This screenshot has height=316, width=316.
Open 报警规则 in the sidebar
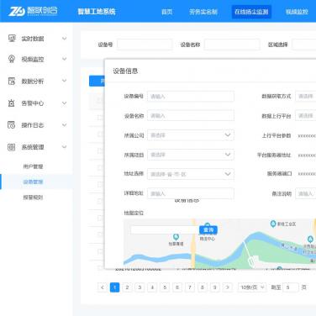coord(33,197)
